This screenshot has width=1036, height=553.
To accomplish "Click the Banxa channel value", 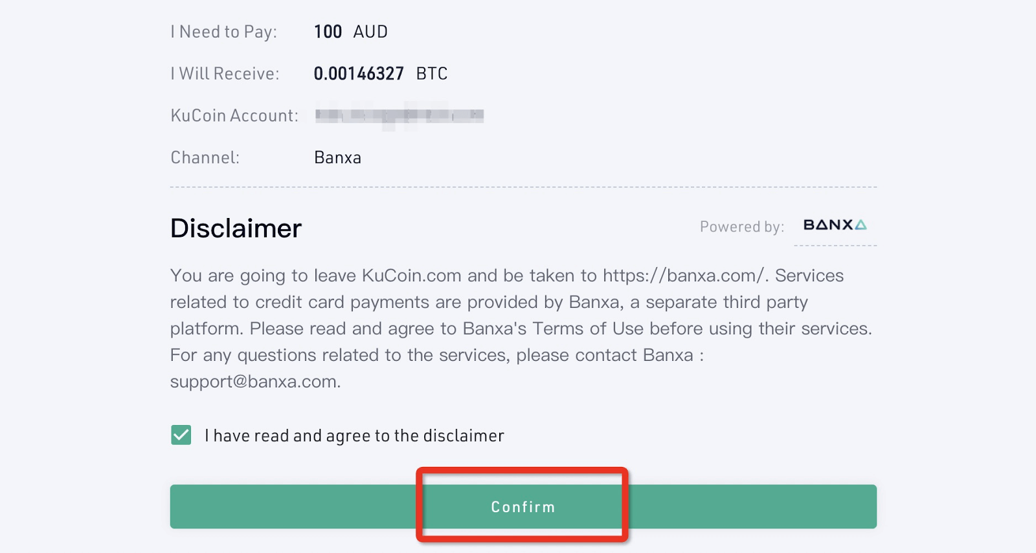I will click(x=337, y=158).
